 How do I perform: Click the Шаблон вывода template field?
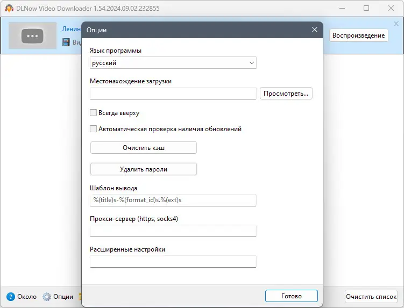[x=173, y=200]
